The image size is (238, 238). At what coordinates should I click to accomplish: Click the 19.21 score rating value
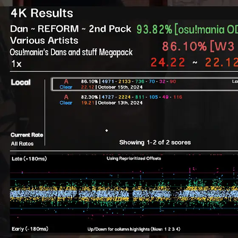pos(88,103)
